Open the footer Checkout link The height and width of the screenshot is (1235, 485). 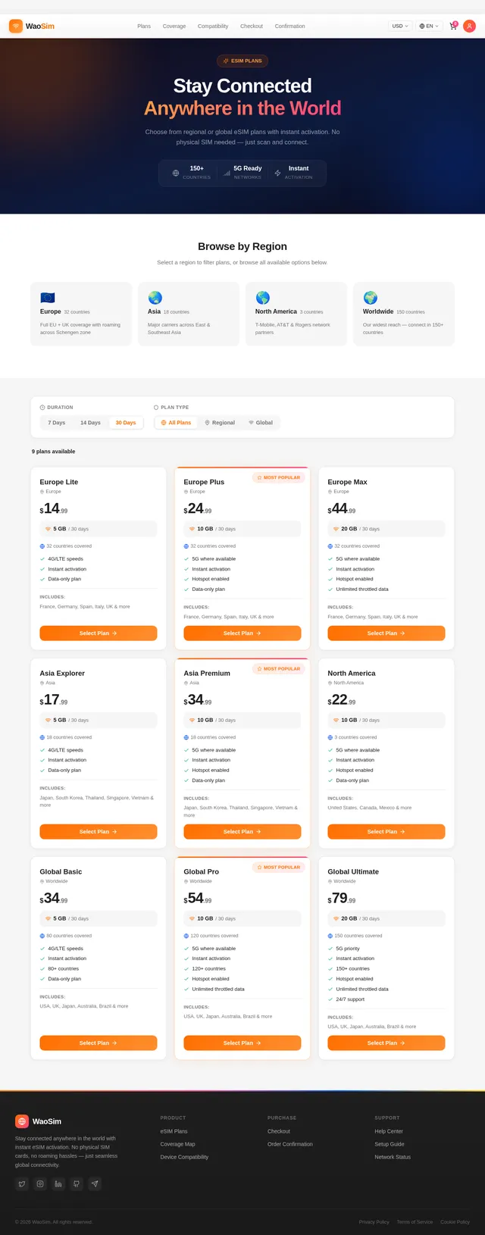pyautogui.click(x=279, y=1131)
